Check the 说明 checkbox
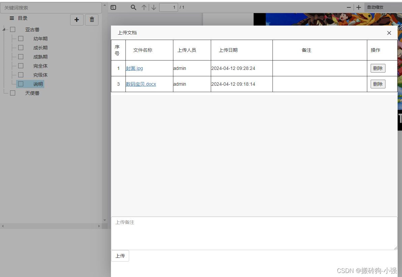Screen dimensions: 402x277 pyautogui.click(x=21, y=84)
